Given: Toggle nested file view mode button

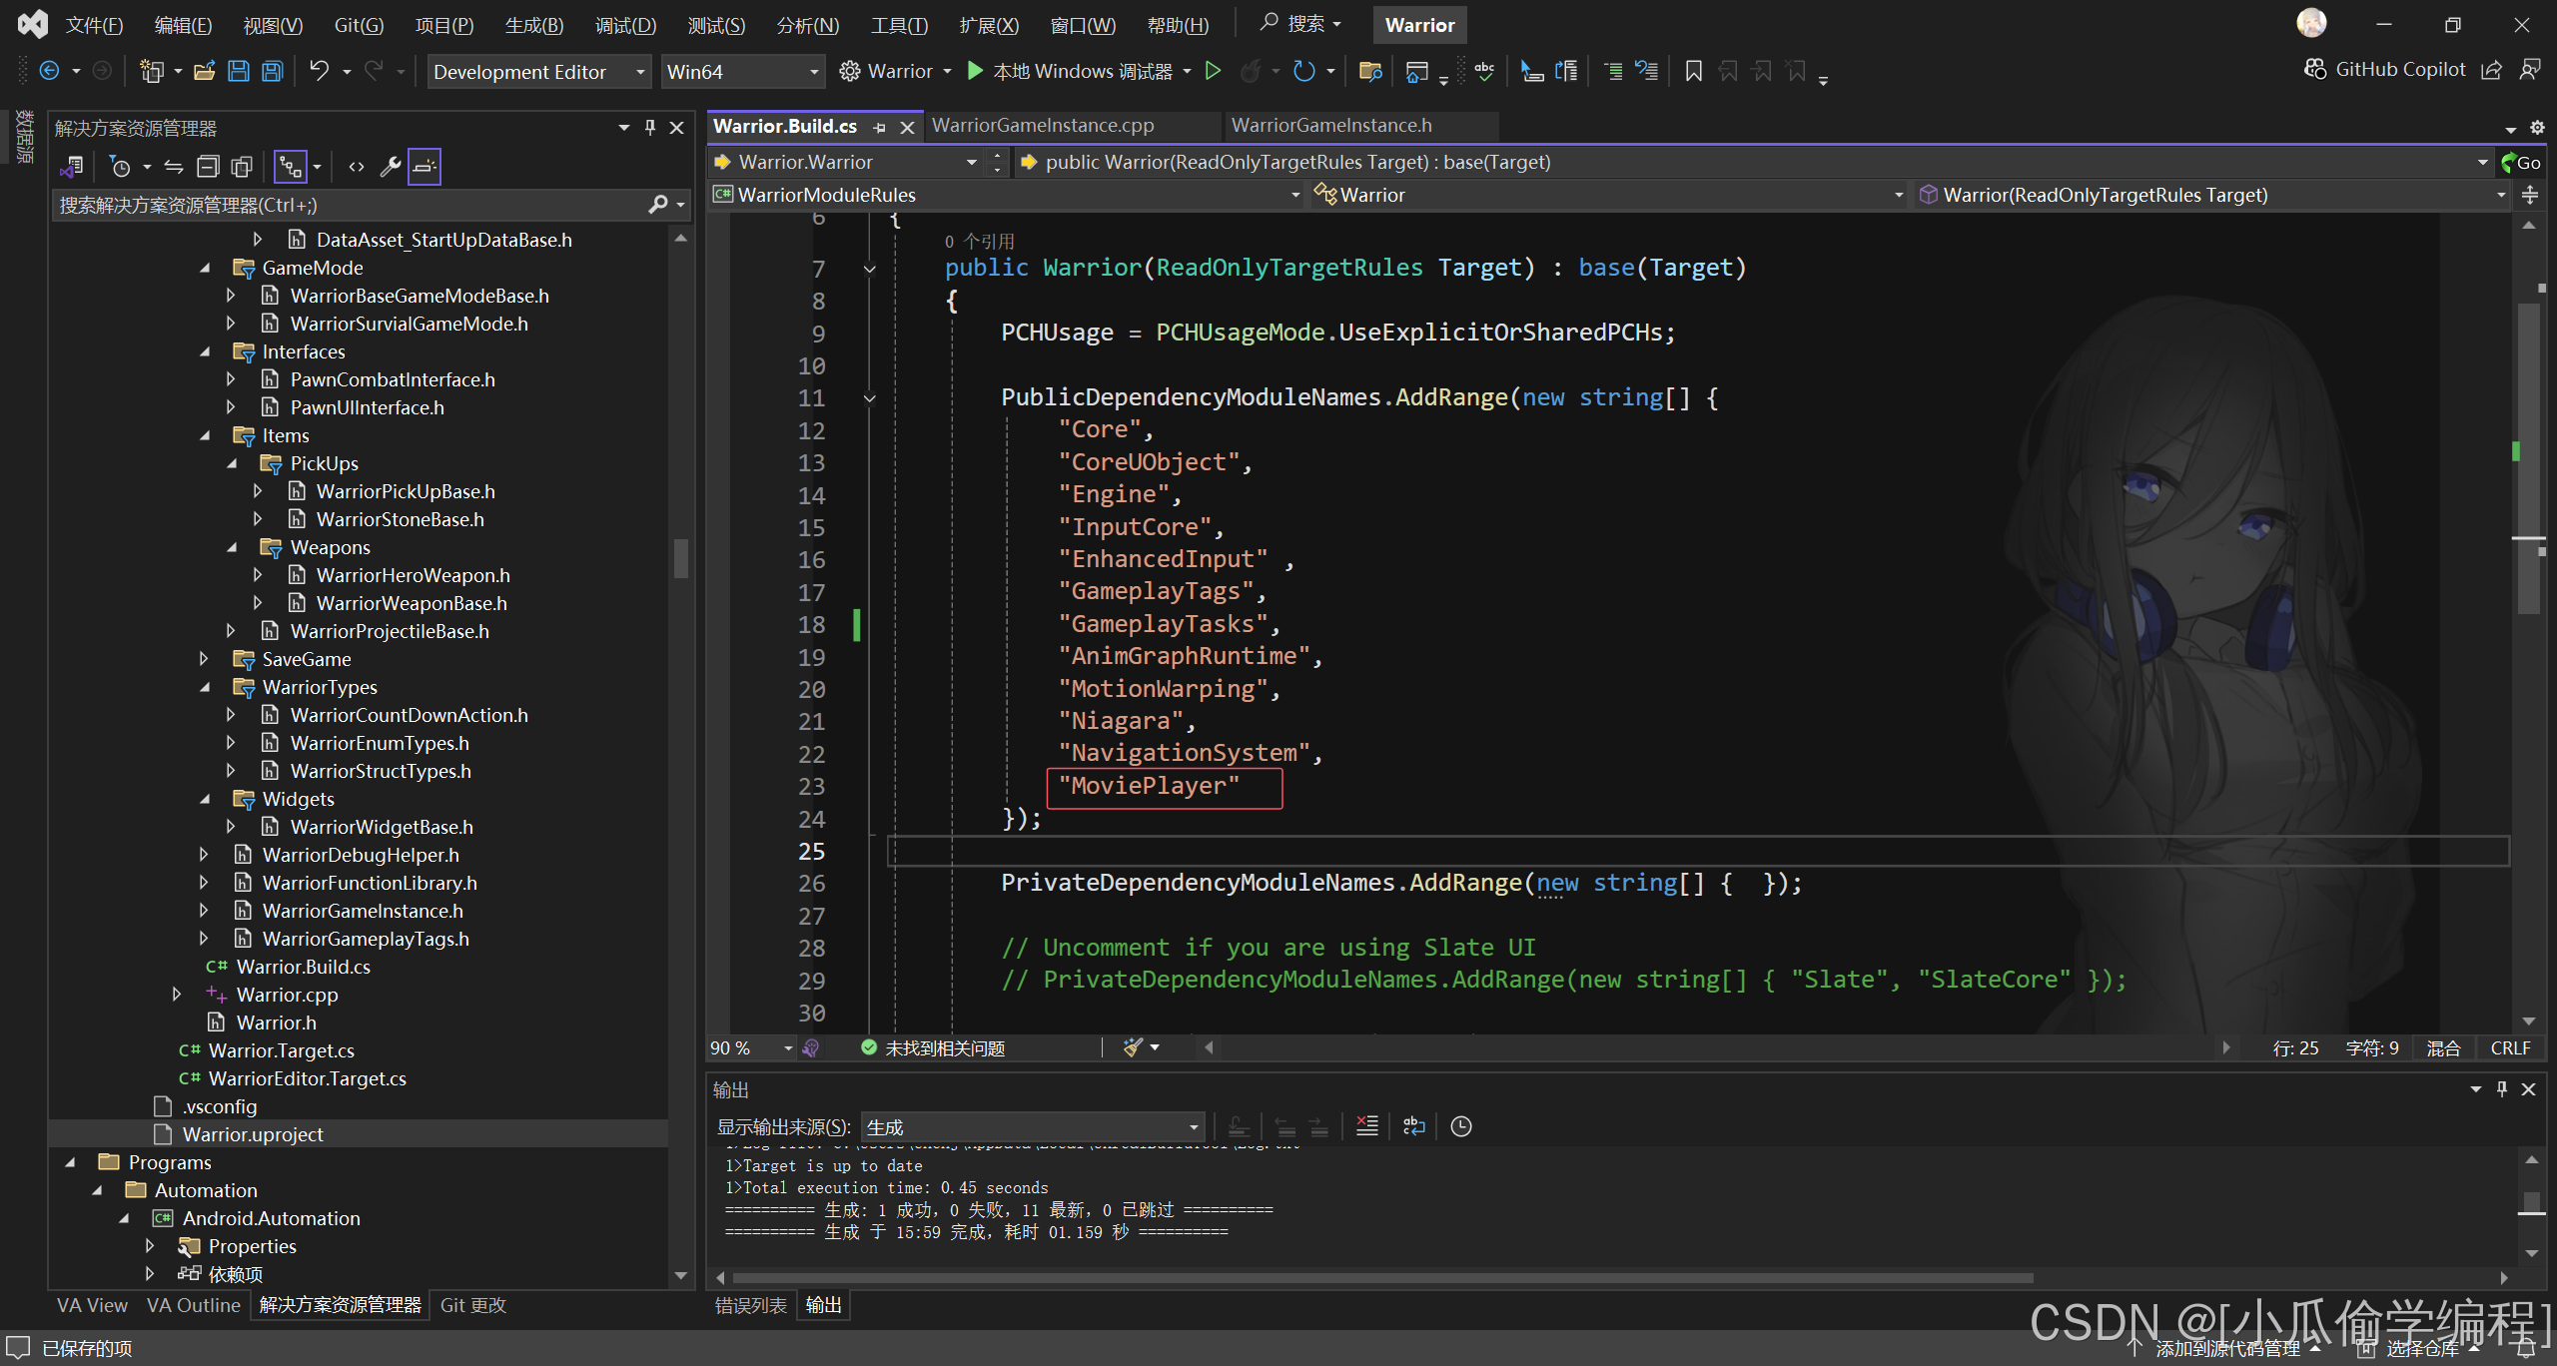Looking at the screenshot, I should [290, 167].
